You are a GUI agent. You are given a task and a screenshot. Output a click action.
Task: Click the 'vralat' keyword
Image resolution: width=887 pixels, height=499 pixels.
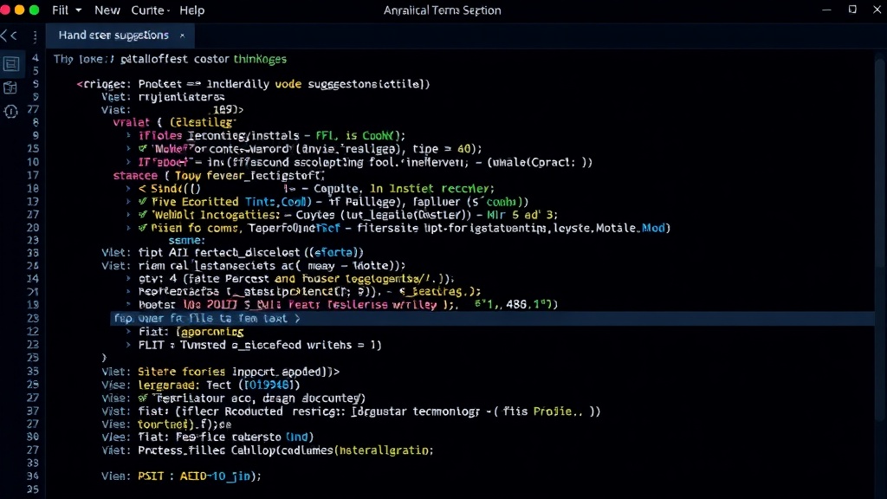click(x=132, y=122)
